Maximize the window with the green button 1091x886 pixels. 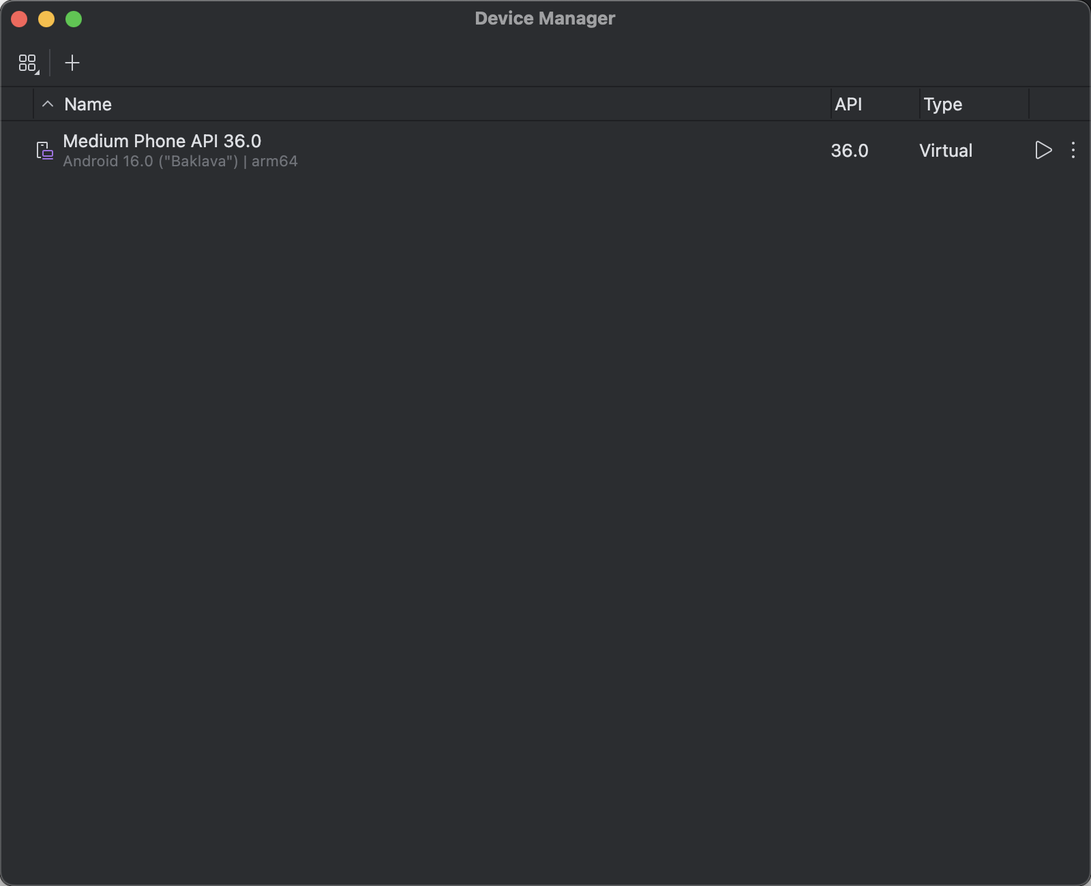point(74,19)
